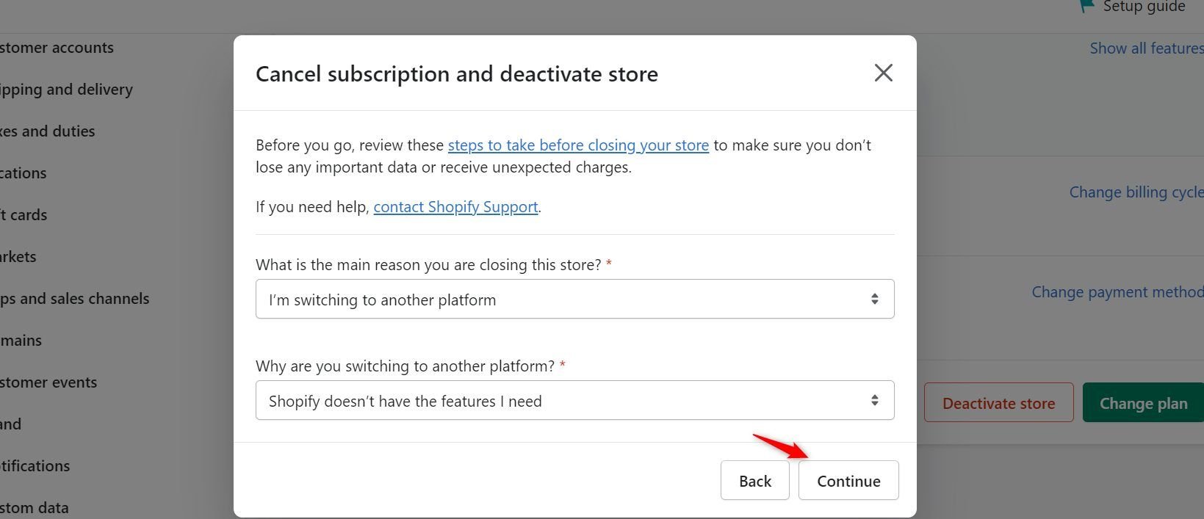Click the Change plan button

tap(1143, 403)
